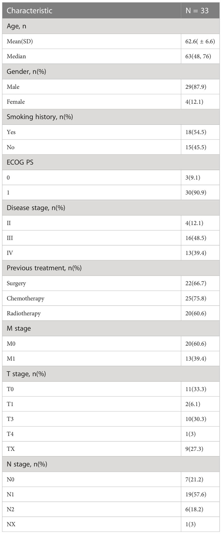Select the Previous treatment, n(%) heading
This screenshot has height=534, width=222.
click(44, 268)
